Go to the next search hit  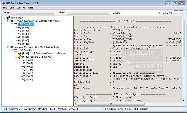pyautogui.click(x=181, y=13)
